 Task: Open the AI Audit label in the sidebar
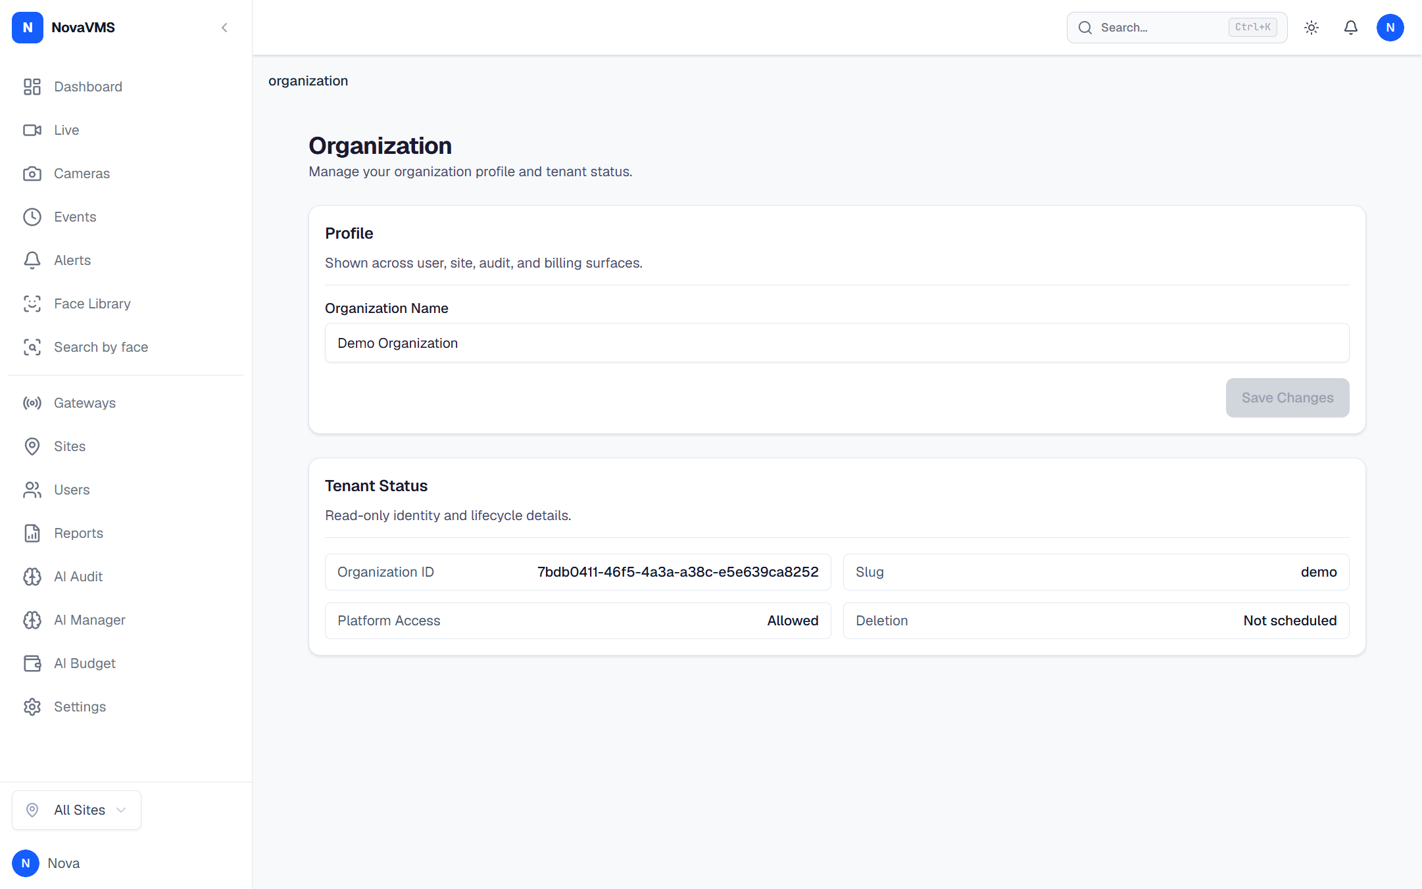click(x=78, y=577)
